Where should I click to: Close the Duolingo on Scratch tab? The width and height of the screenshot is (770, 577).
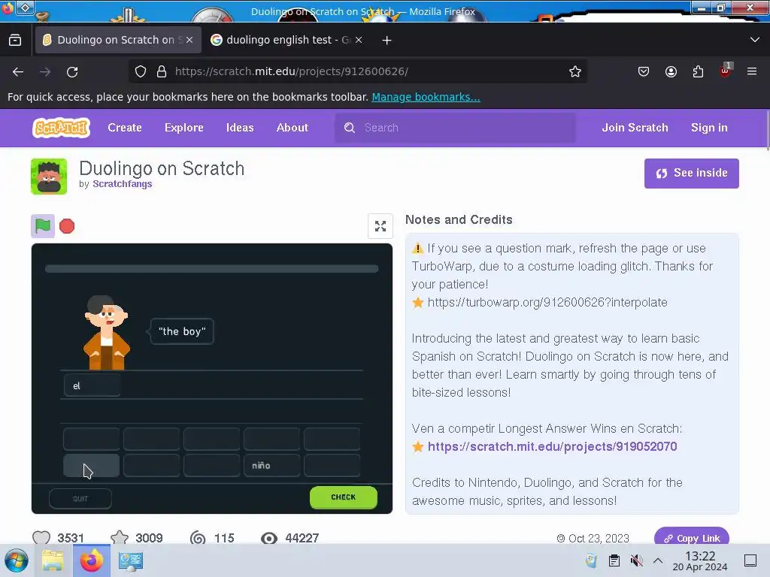[x=189, y=40]
